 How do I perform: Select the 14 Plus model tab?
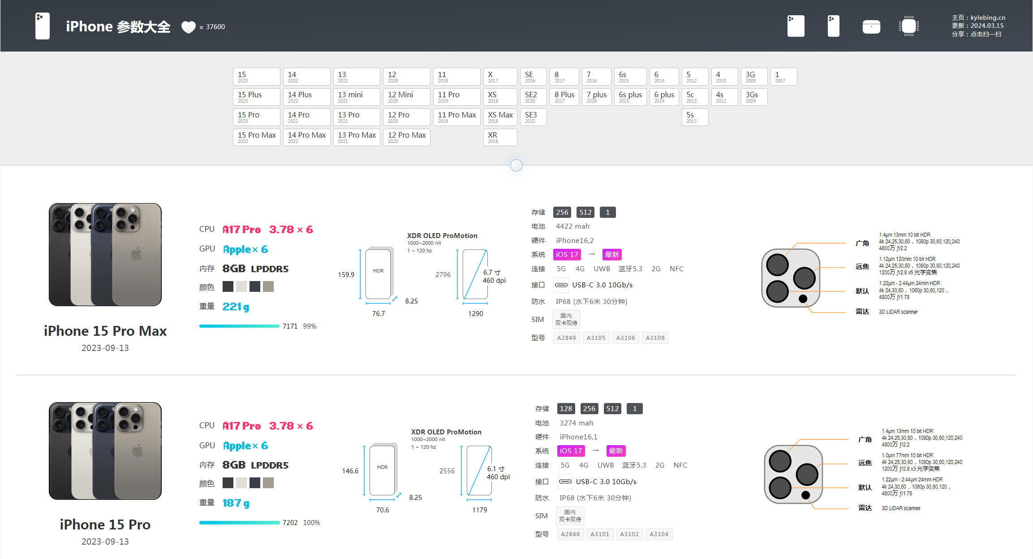point(307,97)
